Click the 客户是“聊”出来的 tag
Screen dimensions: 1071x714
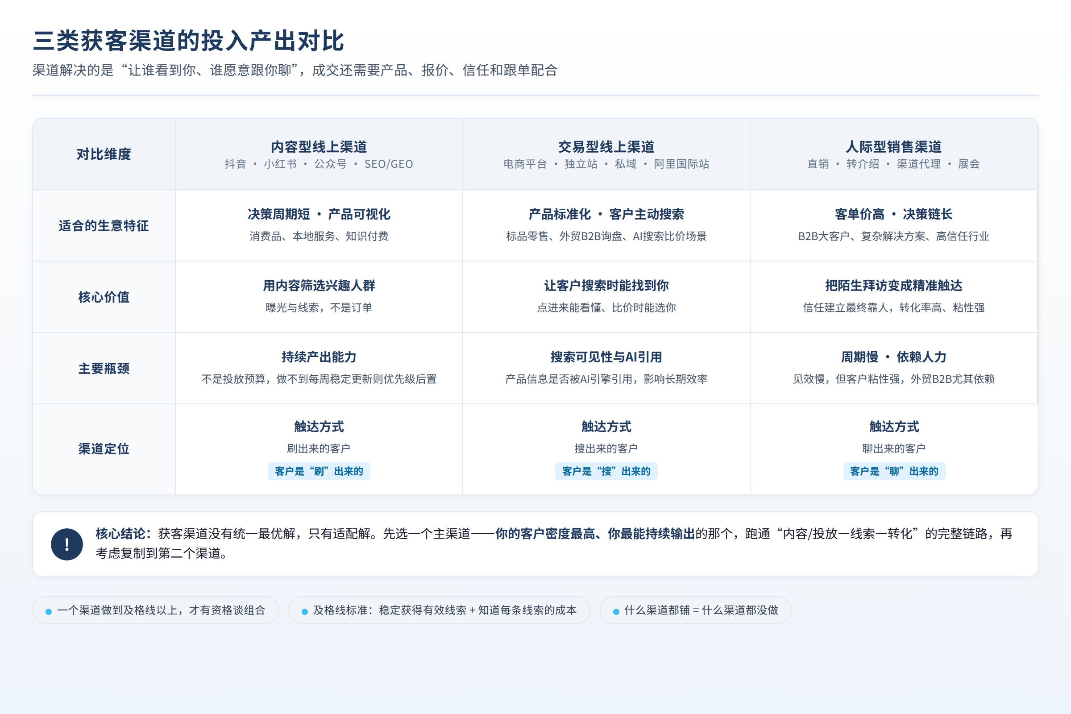[894, 471]
